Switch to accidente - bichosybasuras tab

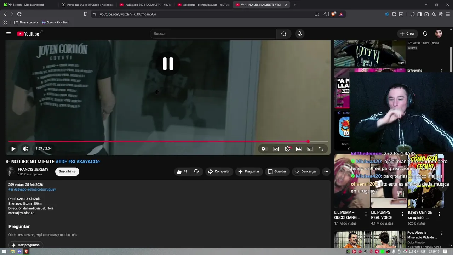pos(203,5)
